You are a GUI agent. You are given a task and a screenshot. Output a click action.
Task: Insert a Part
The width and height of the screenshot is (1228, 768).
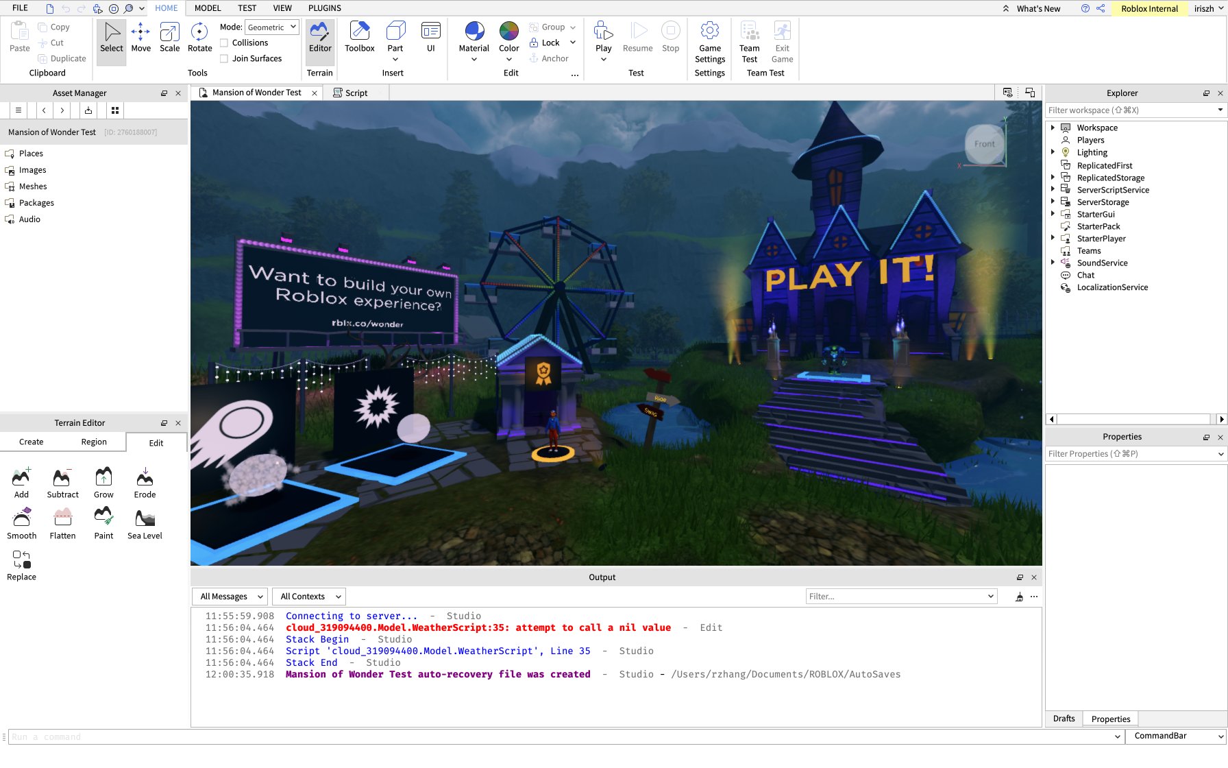click(x=395, y=41)
